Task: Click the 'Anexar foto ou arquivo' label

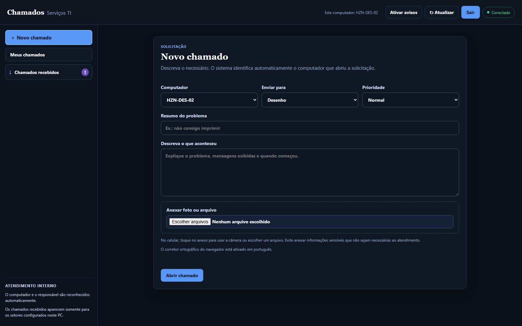Action: click(192, 210)
